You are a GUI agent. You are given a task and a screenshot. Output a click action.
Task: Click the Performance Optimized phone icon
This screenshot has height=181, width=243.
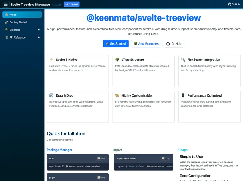183,95
